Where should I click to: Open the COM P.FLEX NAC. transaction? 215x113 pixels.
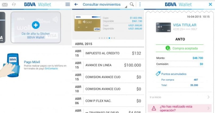(108, 101)
